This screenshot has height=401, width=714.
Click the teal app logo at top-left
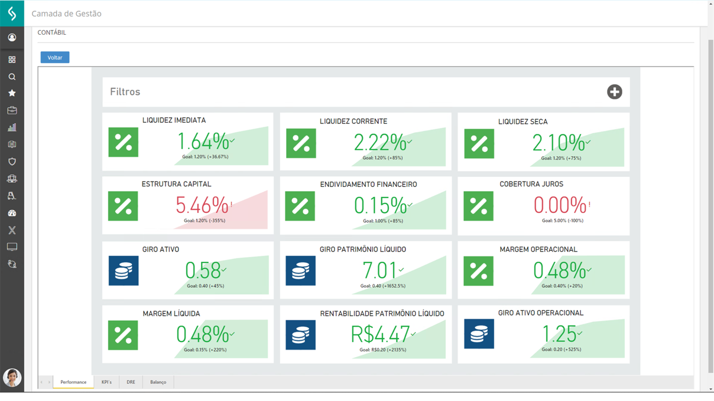[12, 13]
